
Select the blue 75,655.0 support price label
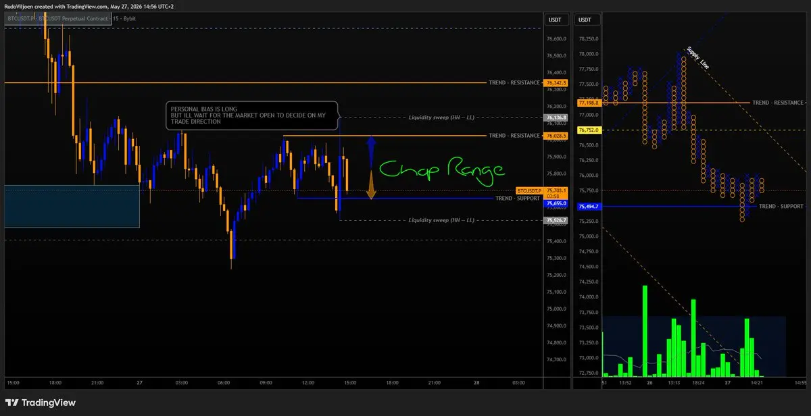pyautogui.click(x=556, y=203)
